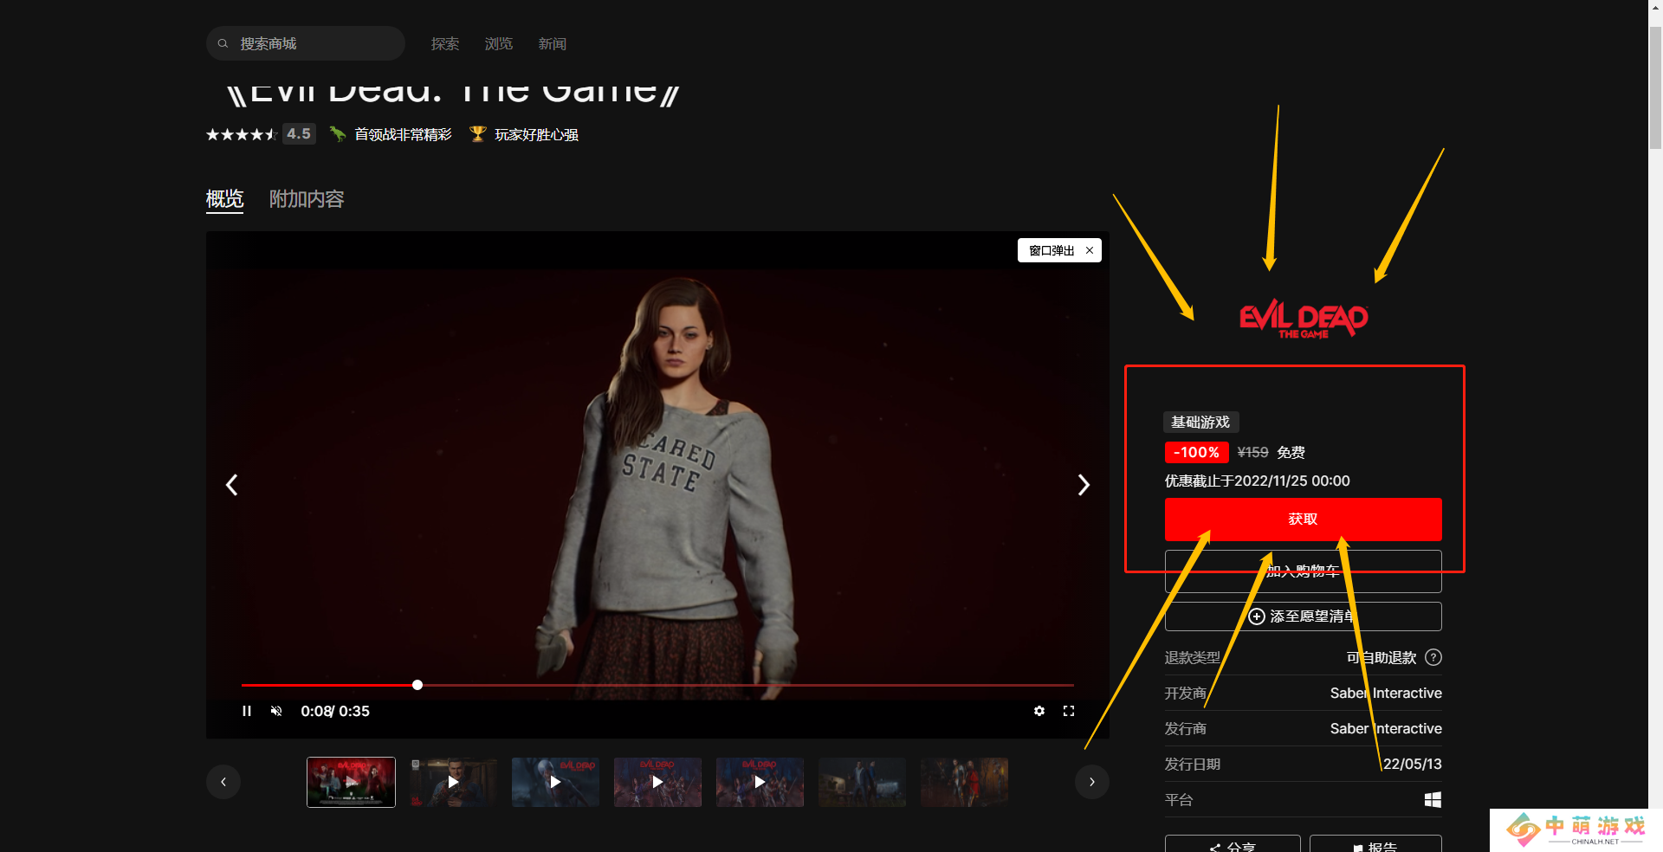Open video settings gear
Viewport: 1663px width, 852px height.
coord(1039,711)
